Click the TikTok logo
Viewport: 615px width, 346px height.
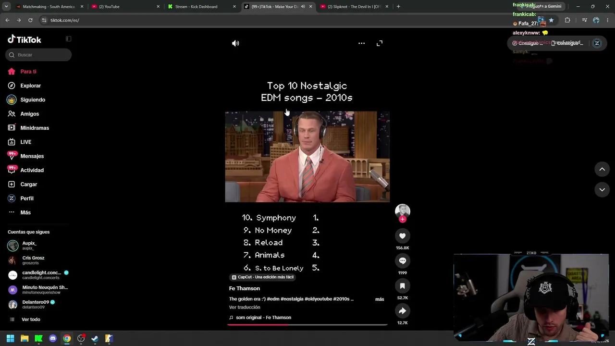pyautogui.click(x=25, y=39)
